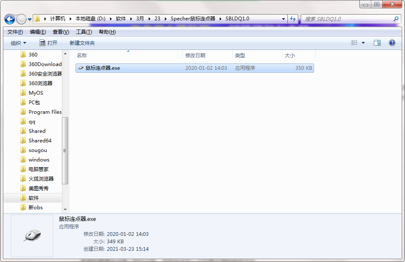Select 360安全浏览器 folder in sidebar
Image resolution: width=405 pixels, height=262 pixels.
41,73
